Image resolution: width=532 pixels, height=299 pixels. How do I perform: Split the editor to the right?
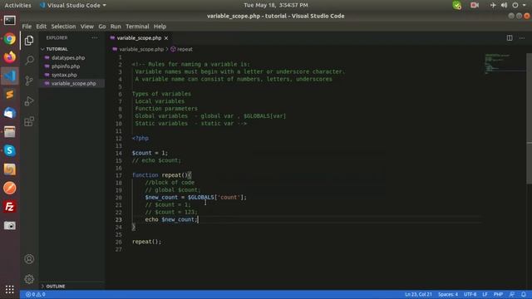tap(510, 38)
